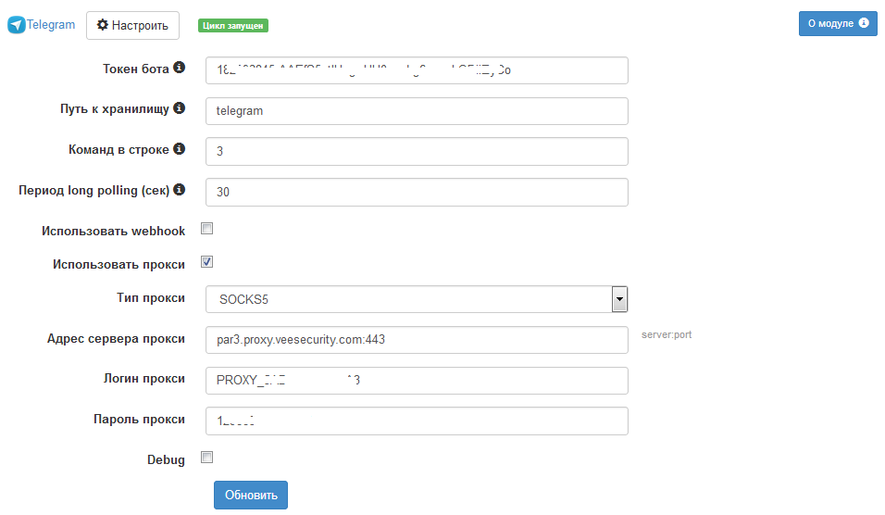
Task: Click info icon beside Период long polling
Action: click(180, 190)
